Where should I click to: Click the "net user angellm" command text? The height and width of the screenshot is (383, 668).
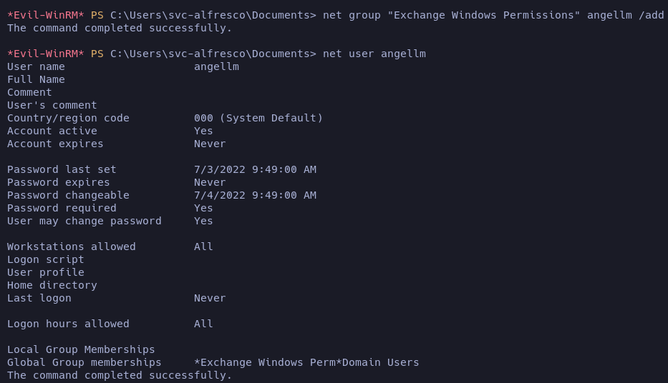pyautogui.click(x=374, y=54)
